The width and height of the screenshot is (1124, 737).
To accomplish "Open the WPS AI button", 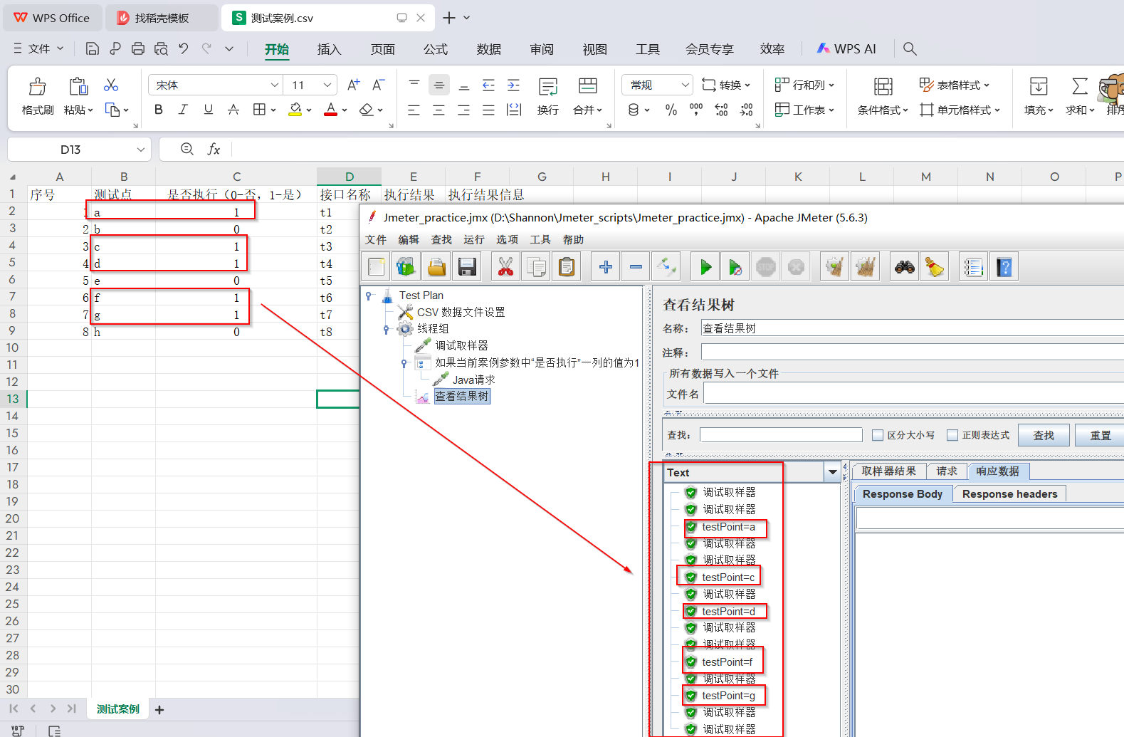I will (846, 48).
